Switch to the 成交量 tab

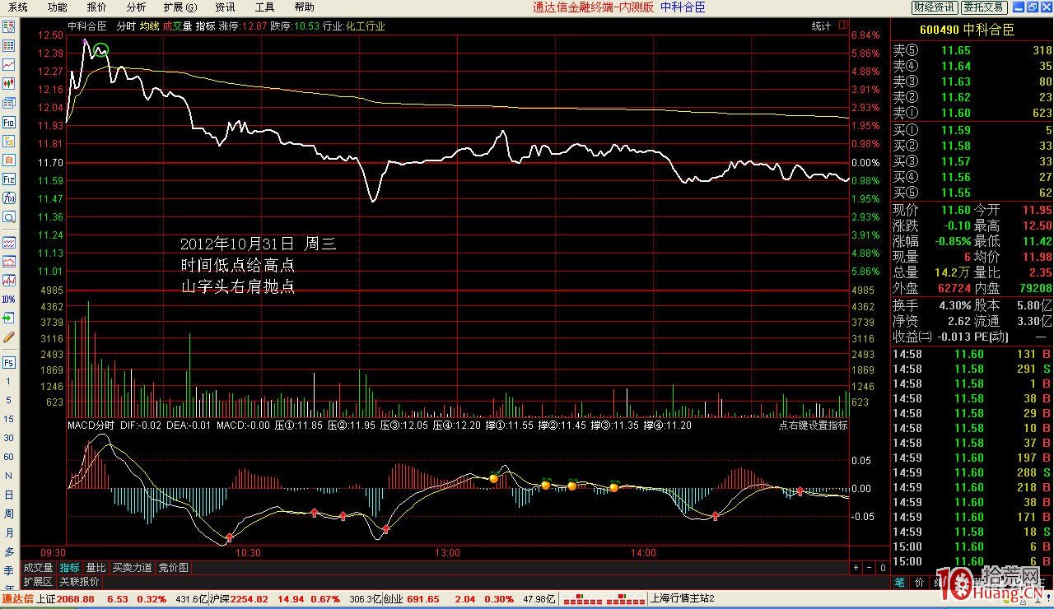coord(38,568)
